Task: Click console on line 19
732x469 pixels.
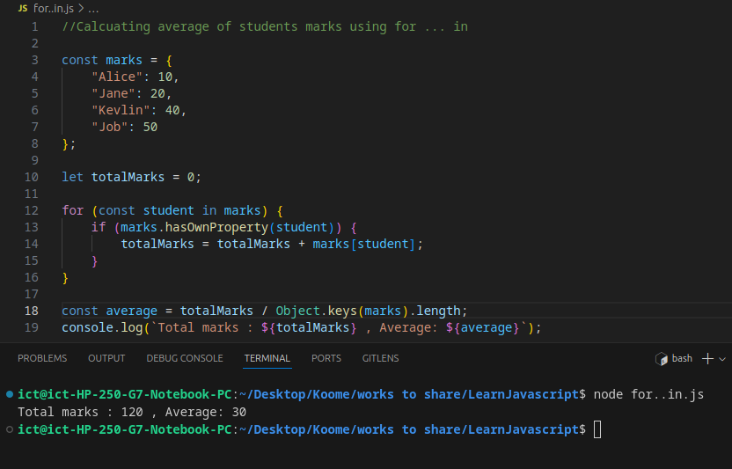Action: pyautogui.click(x=88, y=327)
